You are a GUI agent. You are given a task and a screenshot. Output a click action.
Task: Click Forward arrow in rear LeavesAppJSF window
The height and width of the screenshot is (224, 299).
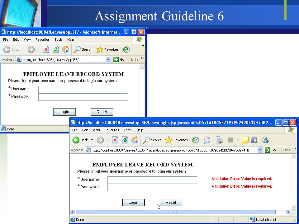click(x=31, y=49)
